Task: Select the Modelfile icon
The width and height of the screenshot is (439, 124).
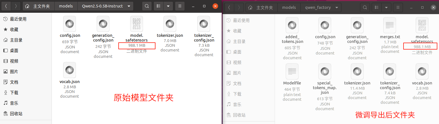Action: pyautogui.click(x=292, y=71)
